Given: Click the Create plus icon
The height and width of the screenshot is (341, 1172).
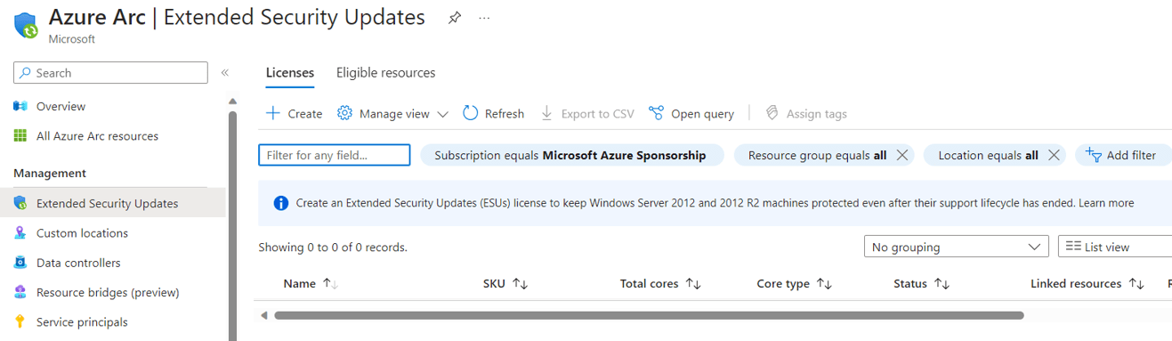Looking at the screenshot, I should pyautogui.click(x=273, y=113).
